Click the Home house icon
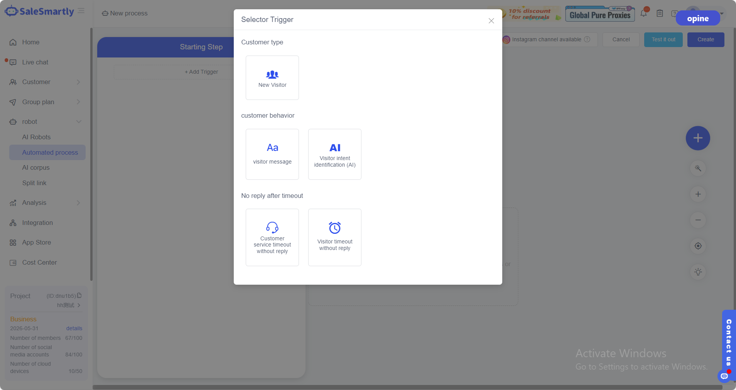736x390 pixels. (13, 42)
